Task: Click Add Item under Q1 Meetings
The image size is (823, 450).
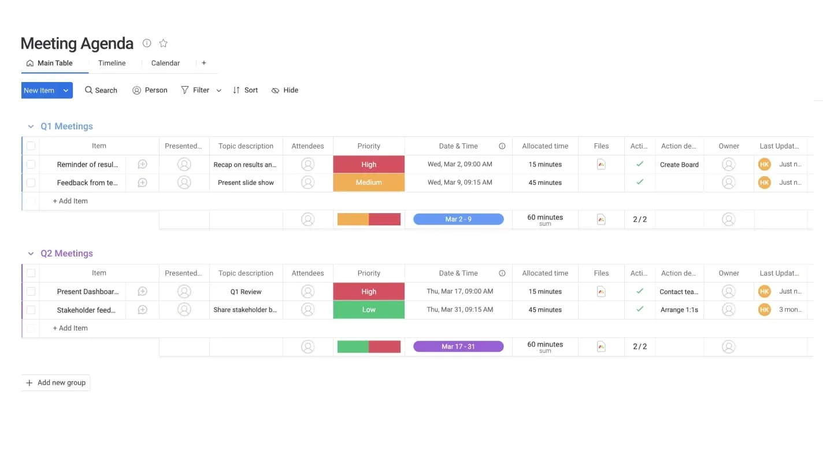Action: click(x=70, y=200)
